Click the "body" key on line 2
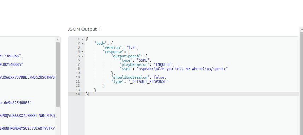Image resolution: width=303 pixels, height=135 pixels. point(101,43)
